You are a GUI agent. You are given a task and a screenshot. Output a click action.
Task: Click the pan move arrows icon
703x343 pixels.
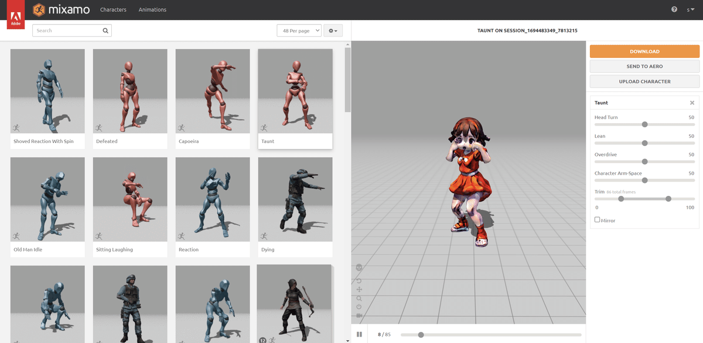pos(359,289)
